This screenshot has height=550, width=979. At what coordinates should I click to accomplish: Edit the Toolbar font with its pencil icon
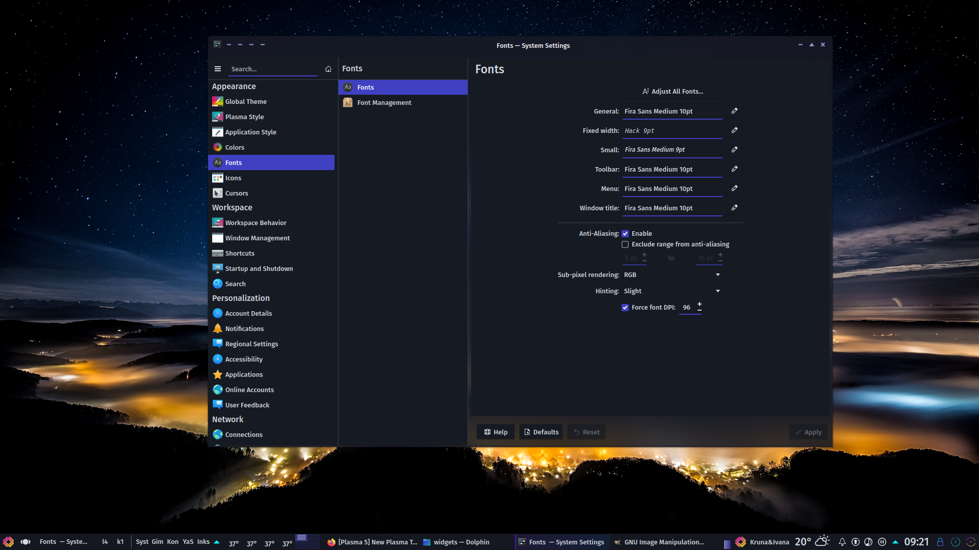coord(734,169)
